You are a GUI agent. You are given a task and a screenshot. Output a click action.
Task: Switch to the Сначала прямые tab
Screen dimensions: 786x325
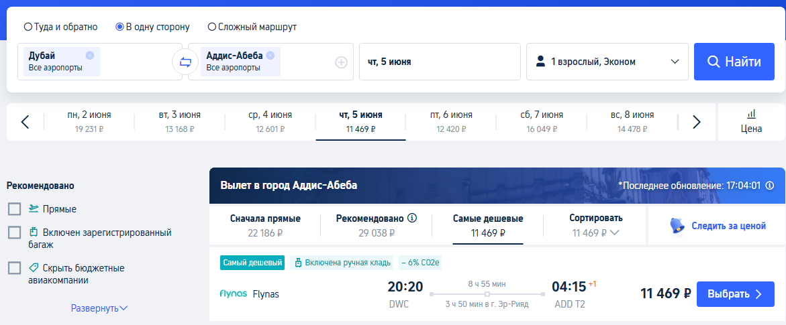click(266, 225)
